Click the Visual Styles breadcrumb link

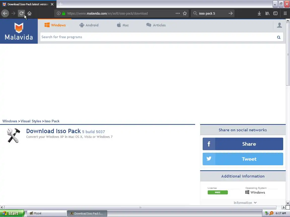coord(31,121)
